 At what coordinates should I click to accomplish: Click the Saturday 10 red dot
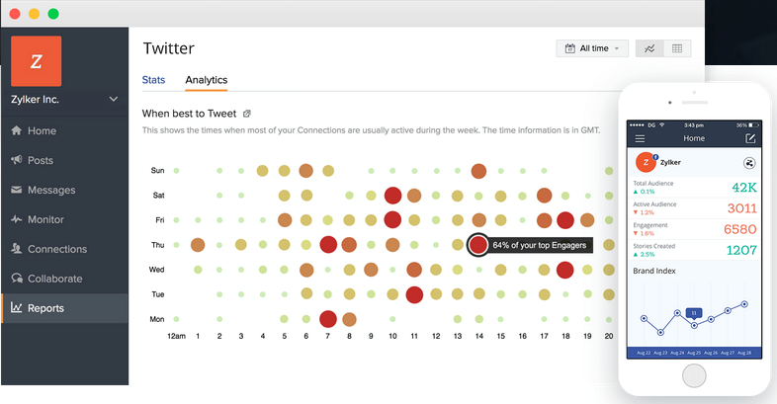pos(393,195)
